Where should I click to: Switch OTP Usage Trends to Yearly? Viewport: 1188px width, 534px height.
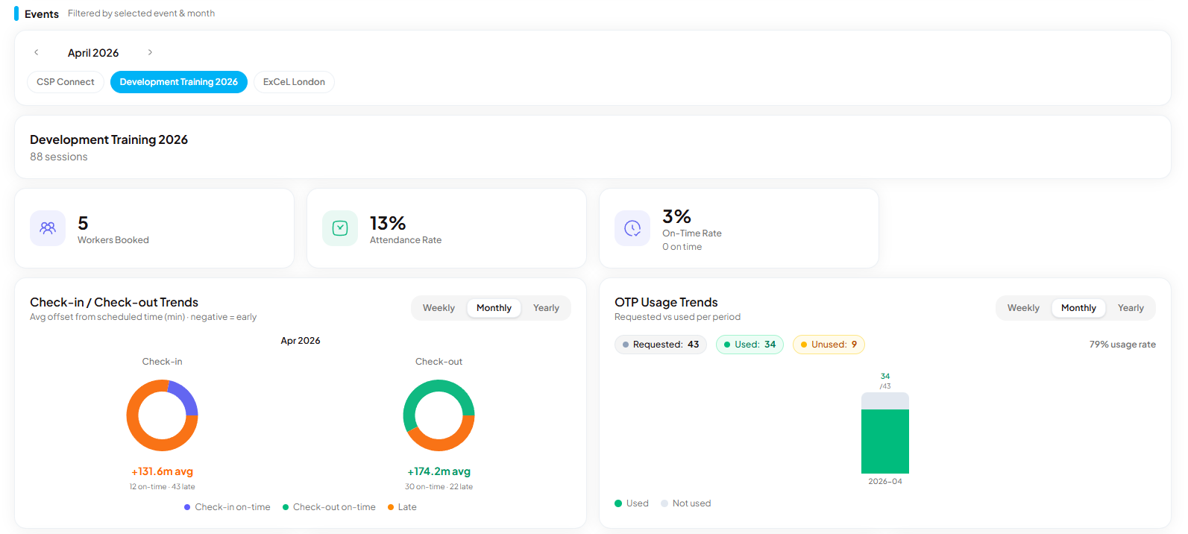click(1131, 308)
